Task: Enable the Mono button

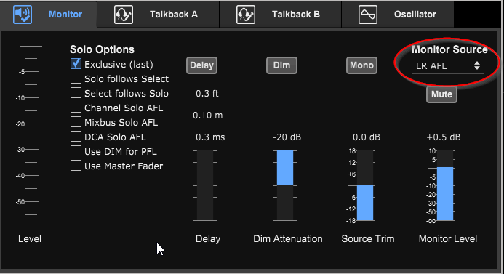Action: click(x=361, y=65)
